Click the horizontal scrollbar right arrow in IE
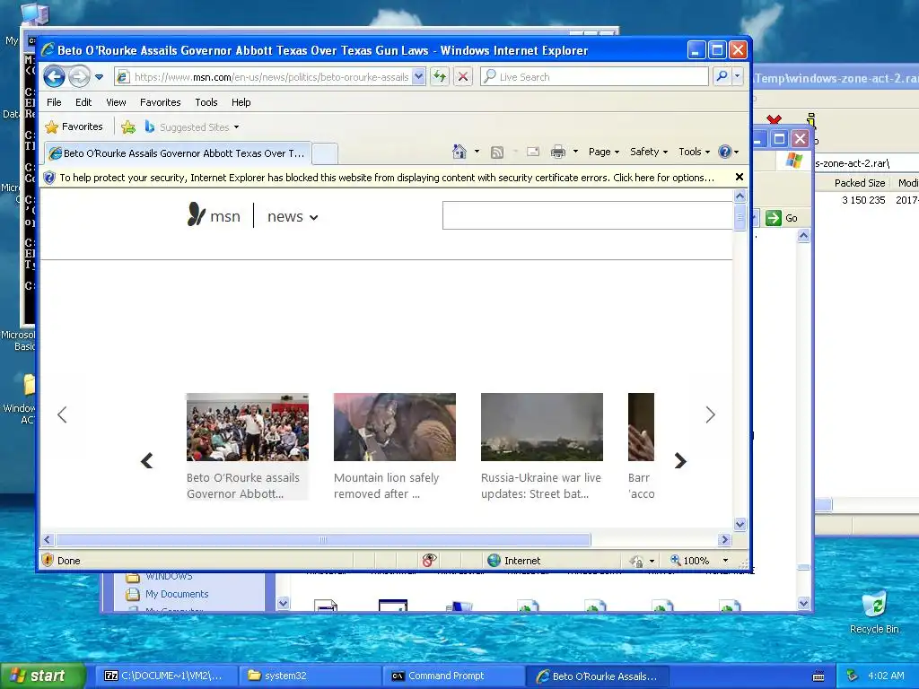This screenshot has height=689, width=919. pos(724,539)
